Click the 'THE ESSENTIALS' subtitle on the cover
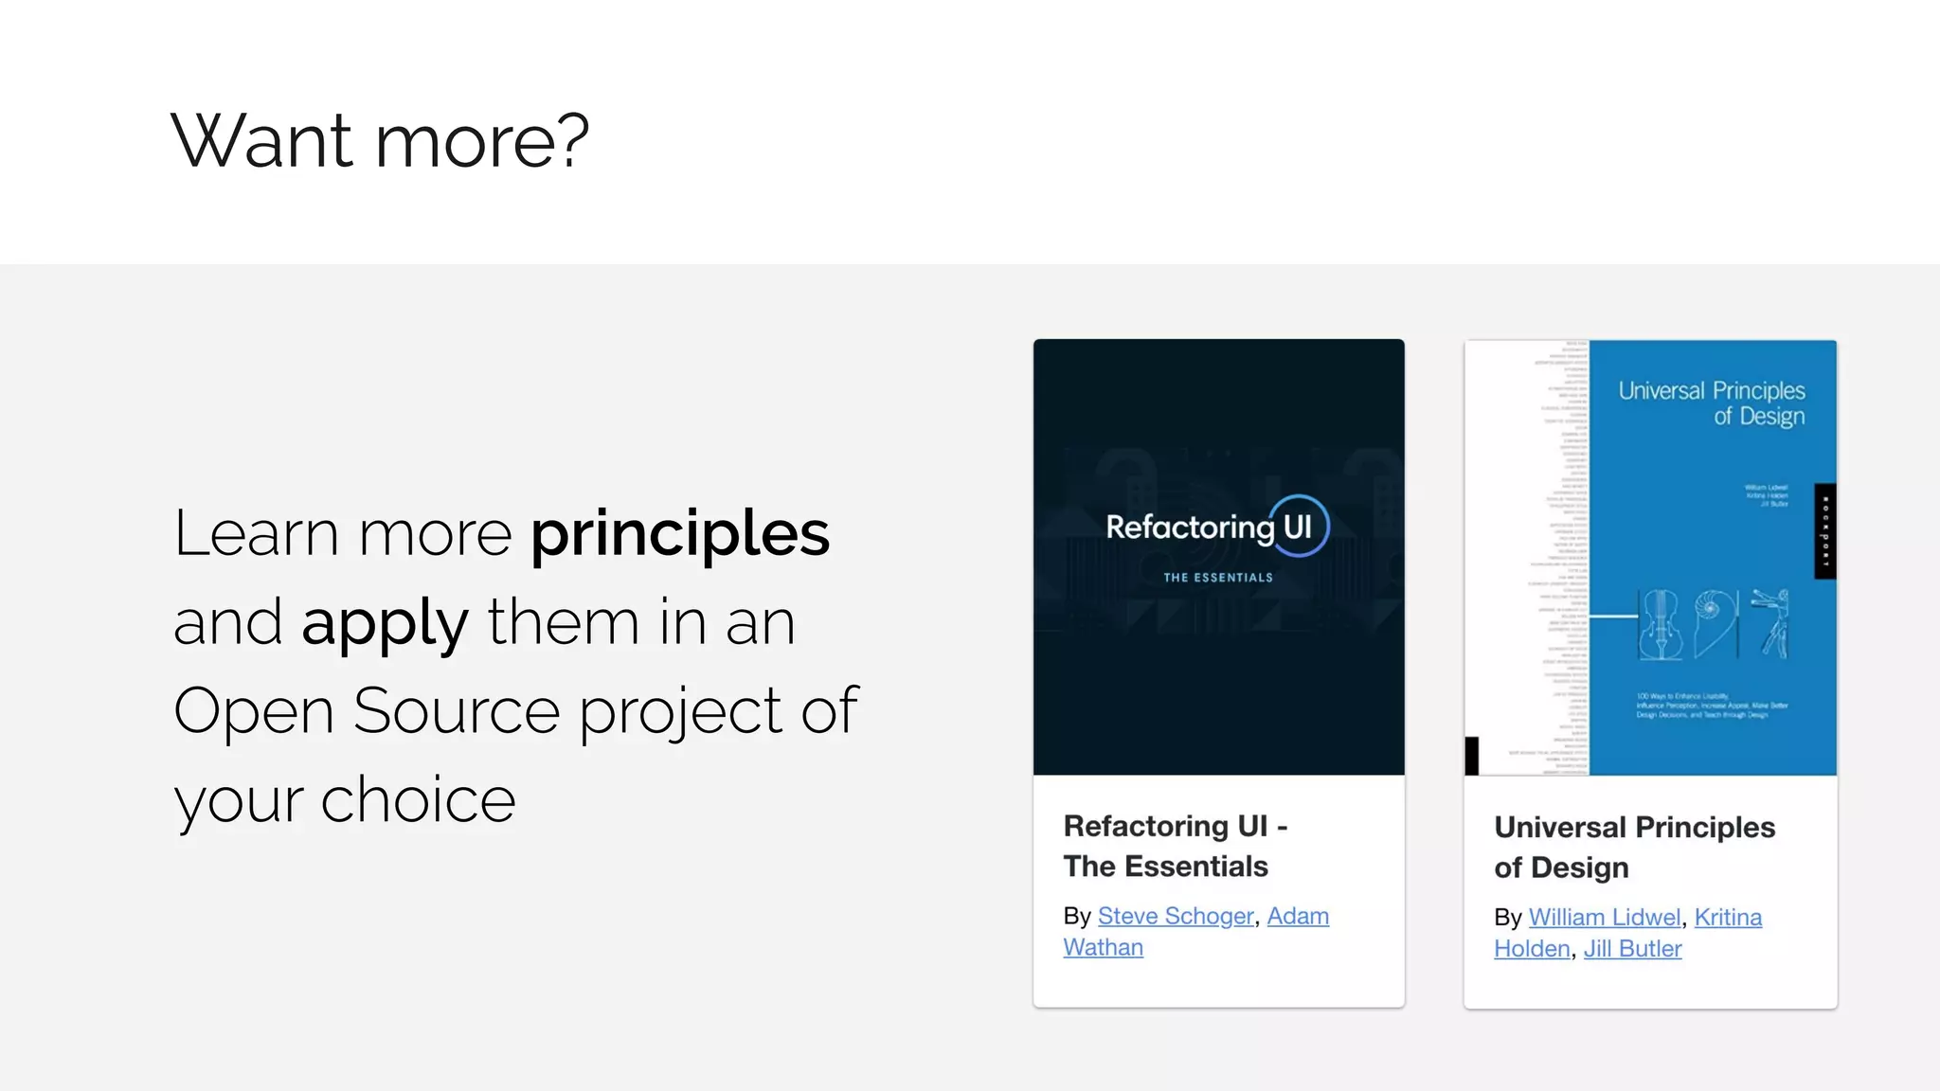1940x1091 pixels. pyautogui.click(x=1218, y=577)
